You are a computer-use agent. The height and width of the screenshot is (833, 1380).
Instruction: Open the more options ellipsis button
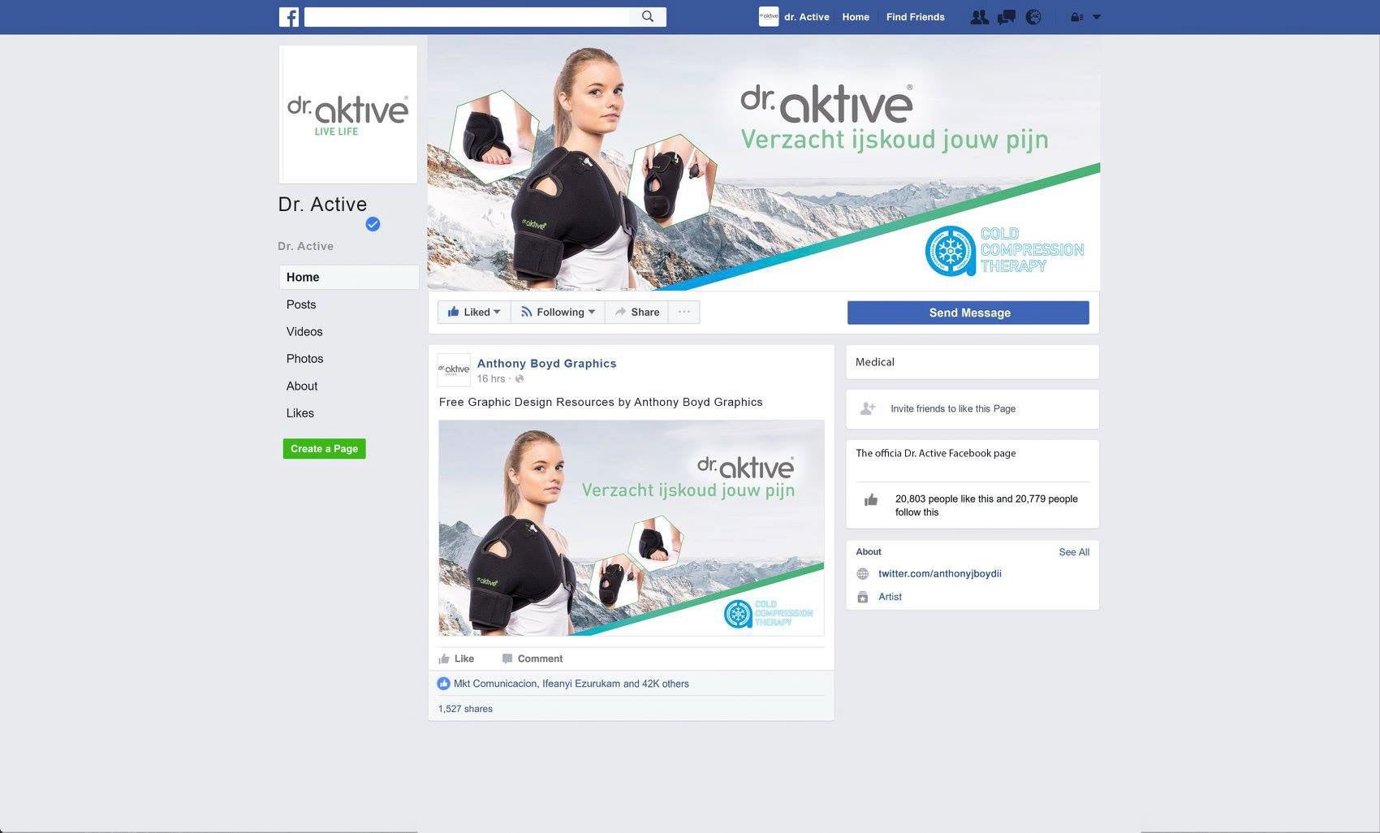coord(684,312)
